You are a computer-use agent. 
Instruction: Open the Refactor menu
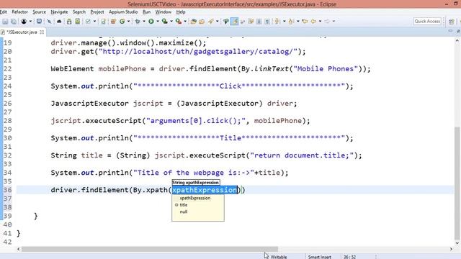pyautogui.click(x=19, y=12)
